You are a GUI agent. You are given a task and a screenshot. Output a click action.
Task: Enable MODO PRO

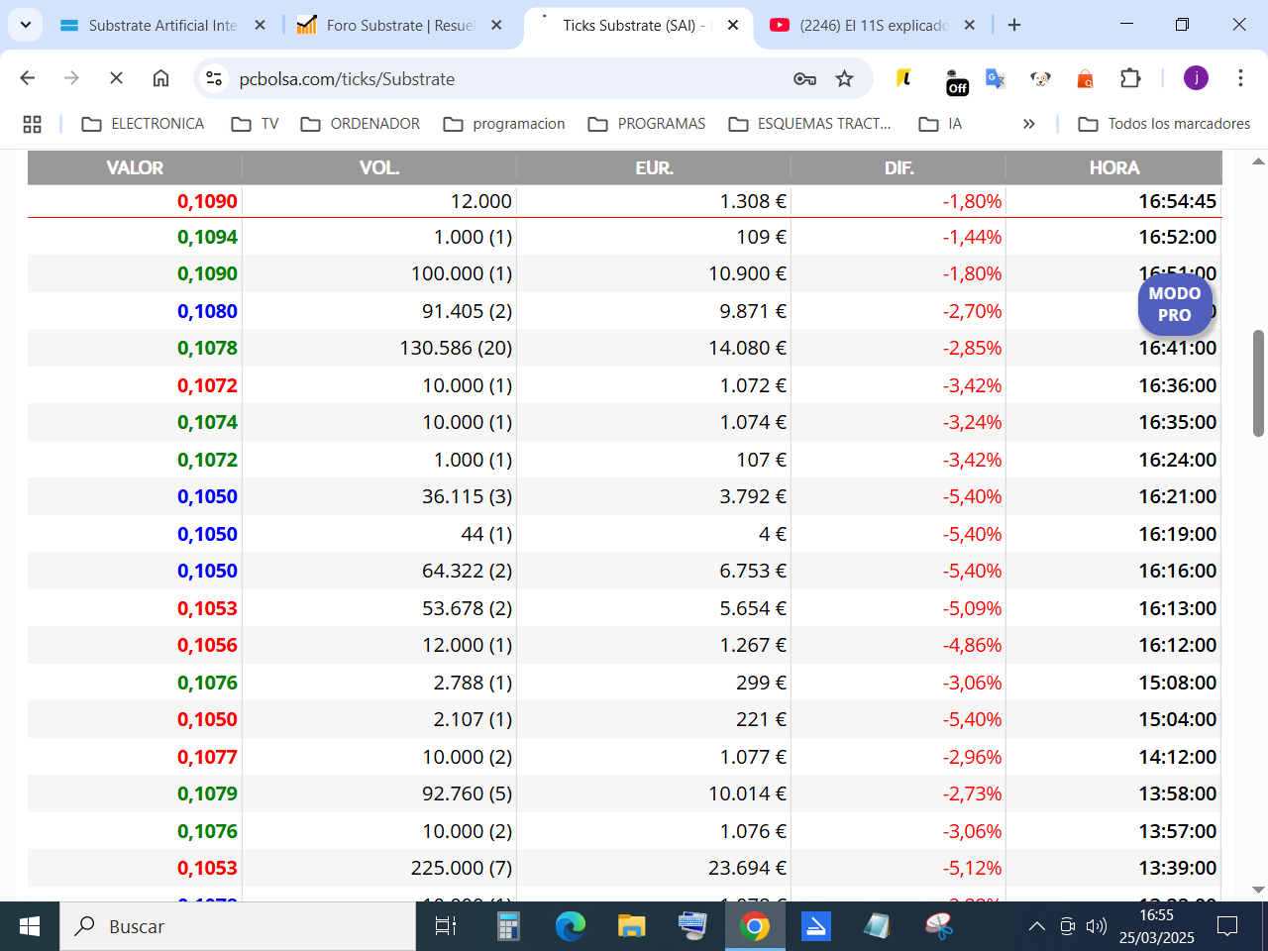1175,304
